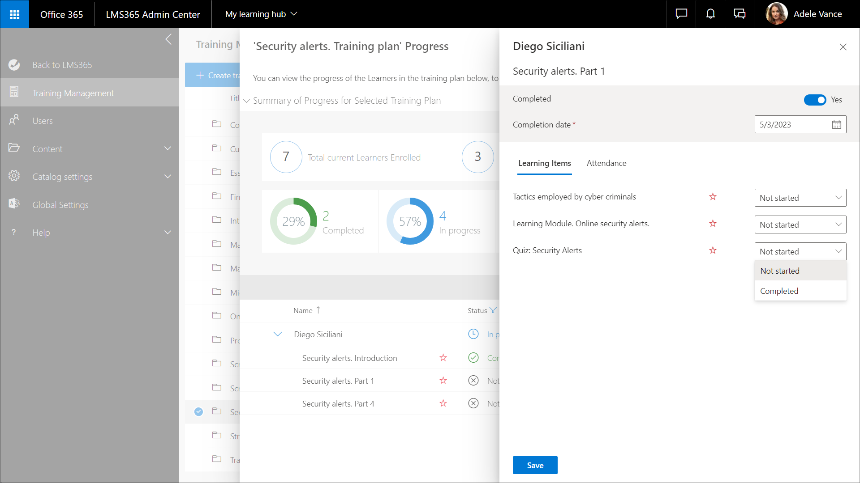
Task: Toggle the Completed switch off
Action: coord(815,100)
